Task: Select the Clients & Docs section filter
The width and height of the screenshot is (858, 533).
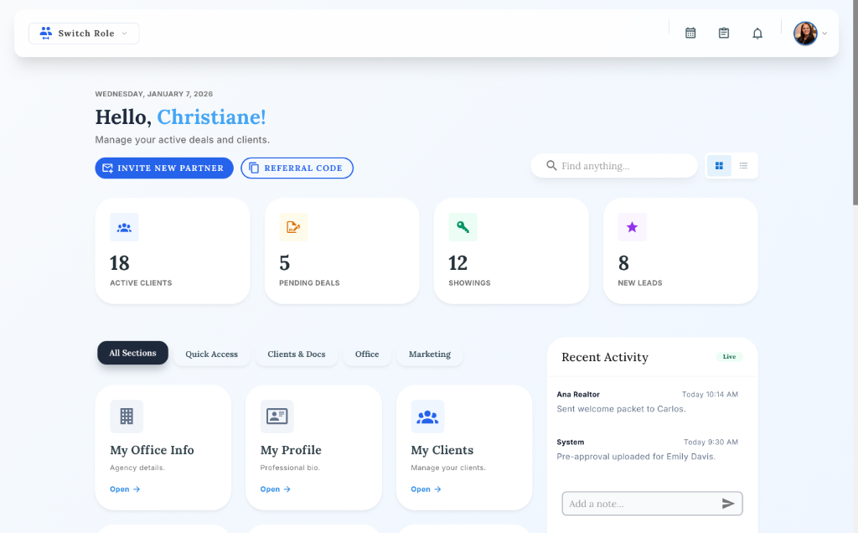Action: point(296,354)
